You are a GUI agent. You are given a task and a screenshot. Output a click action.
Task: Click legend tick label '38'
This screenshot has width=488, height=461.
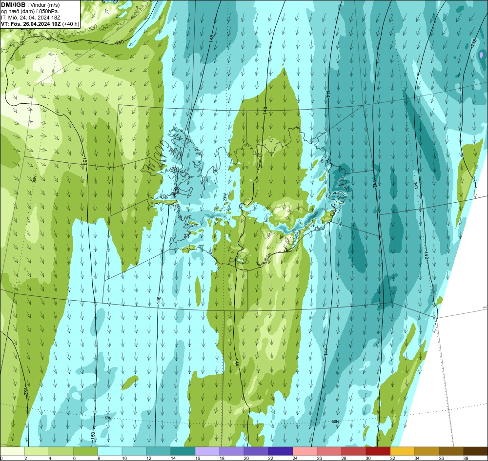pyautogui.click(x=466, y=458)
